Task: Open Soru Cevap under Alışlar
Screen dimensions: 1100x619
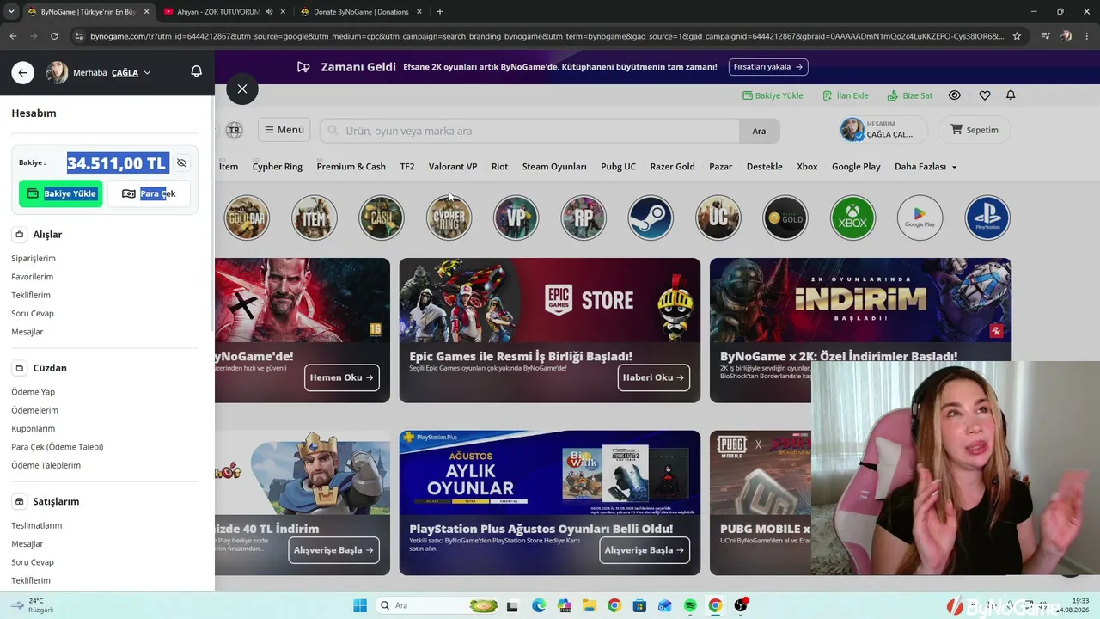Action: click(x=33, y=314)
